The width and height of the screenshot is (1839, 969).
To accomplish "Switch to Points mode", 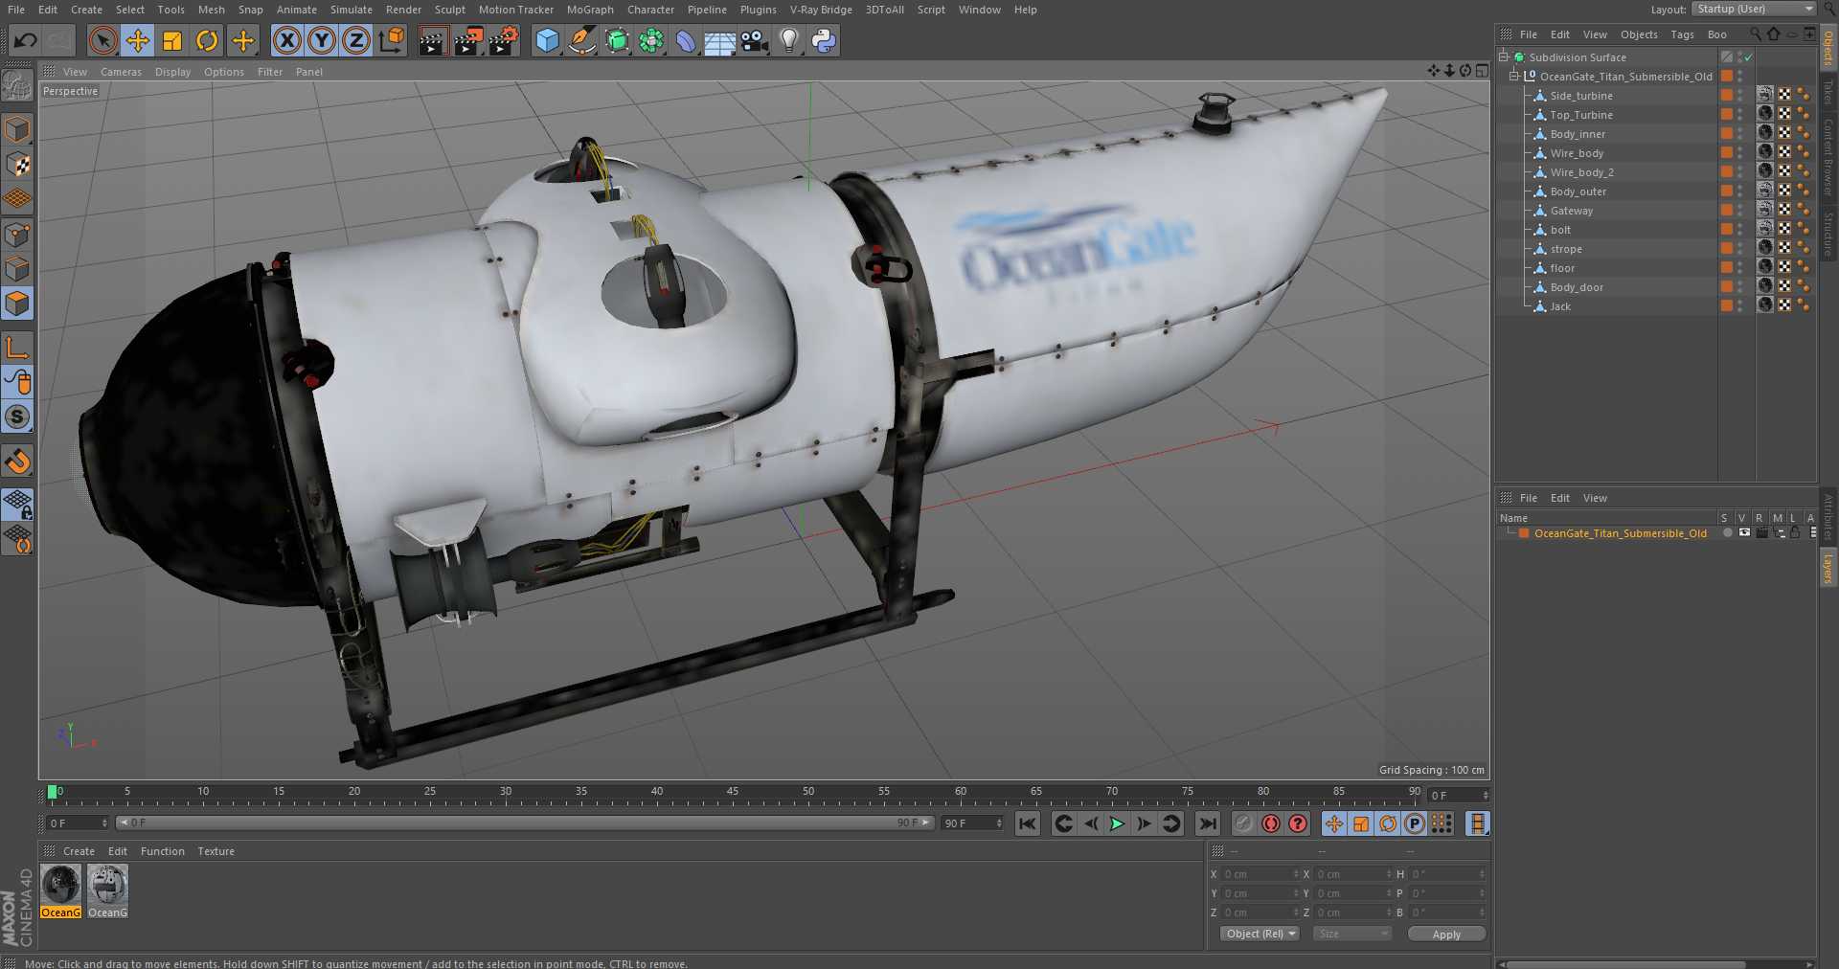I will 17,235.
